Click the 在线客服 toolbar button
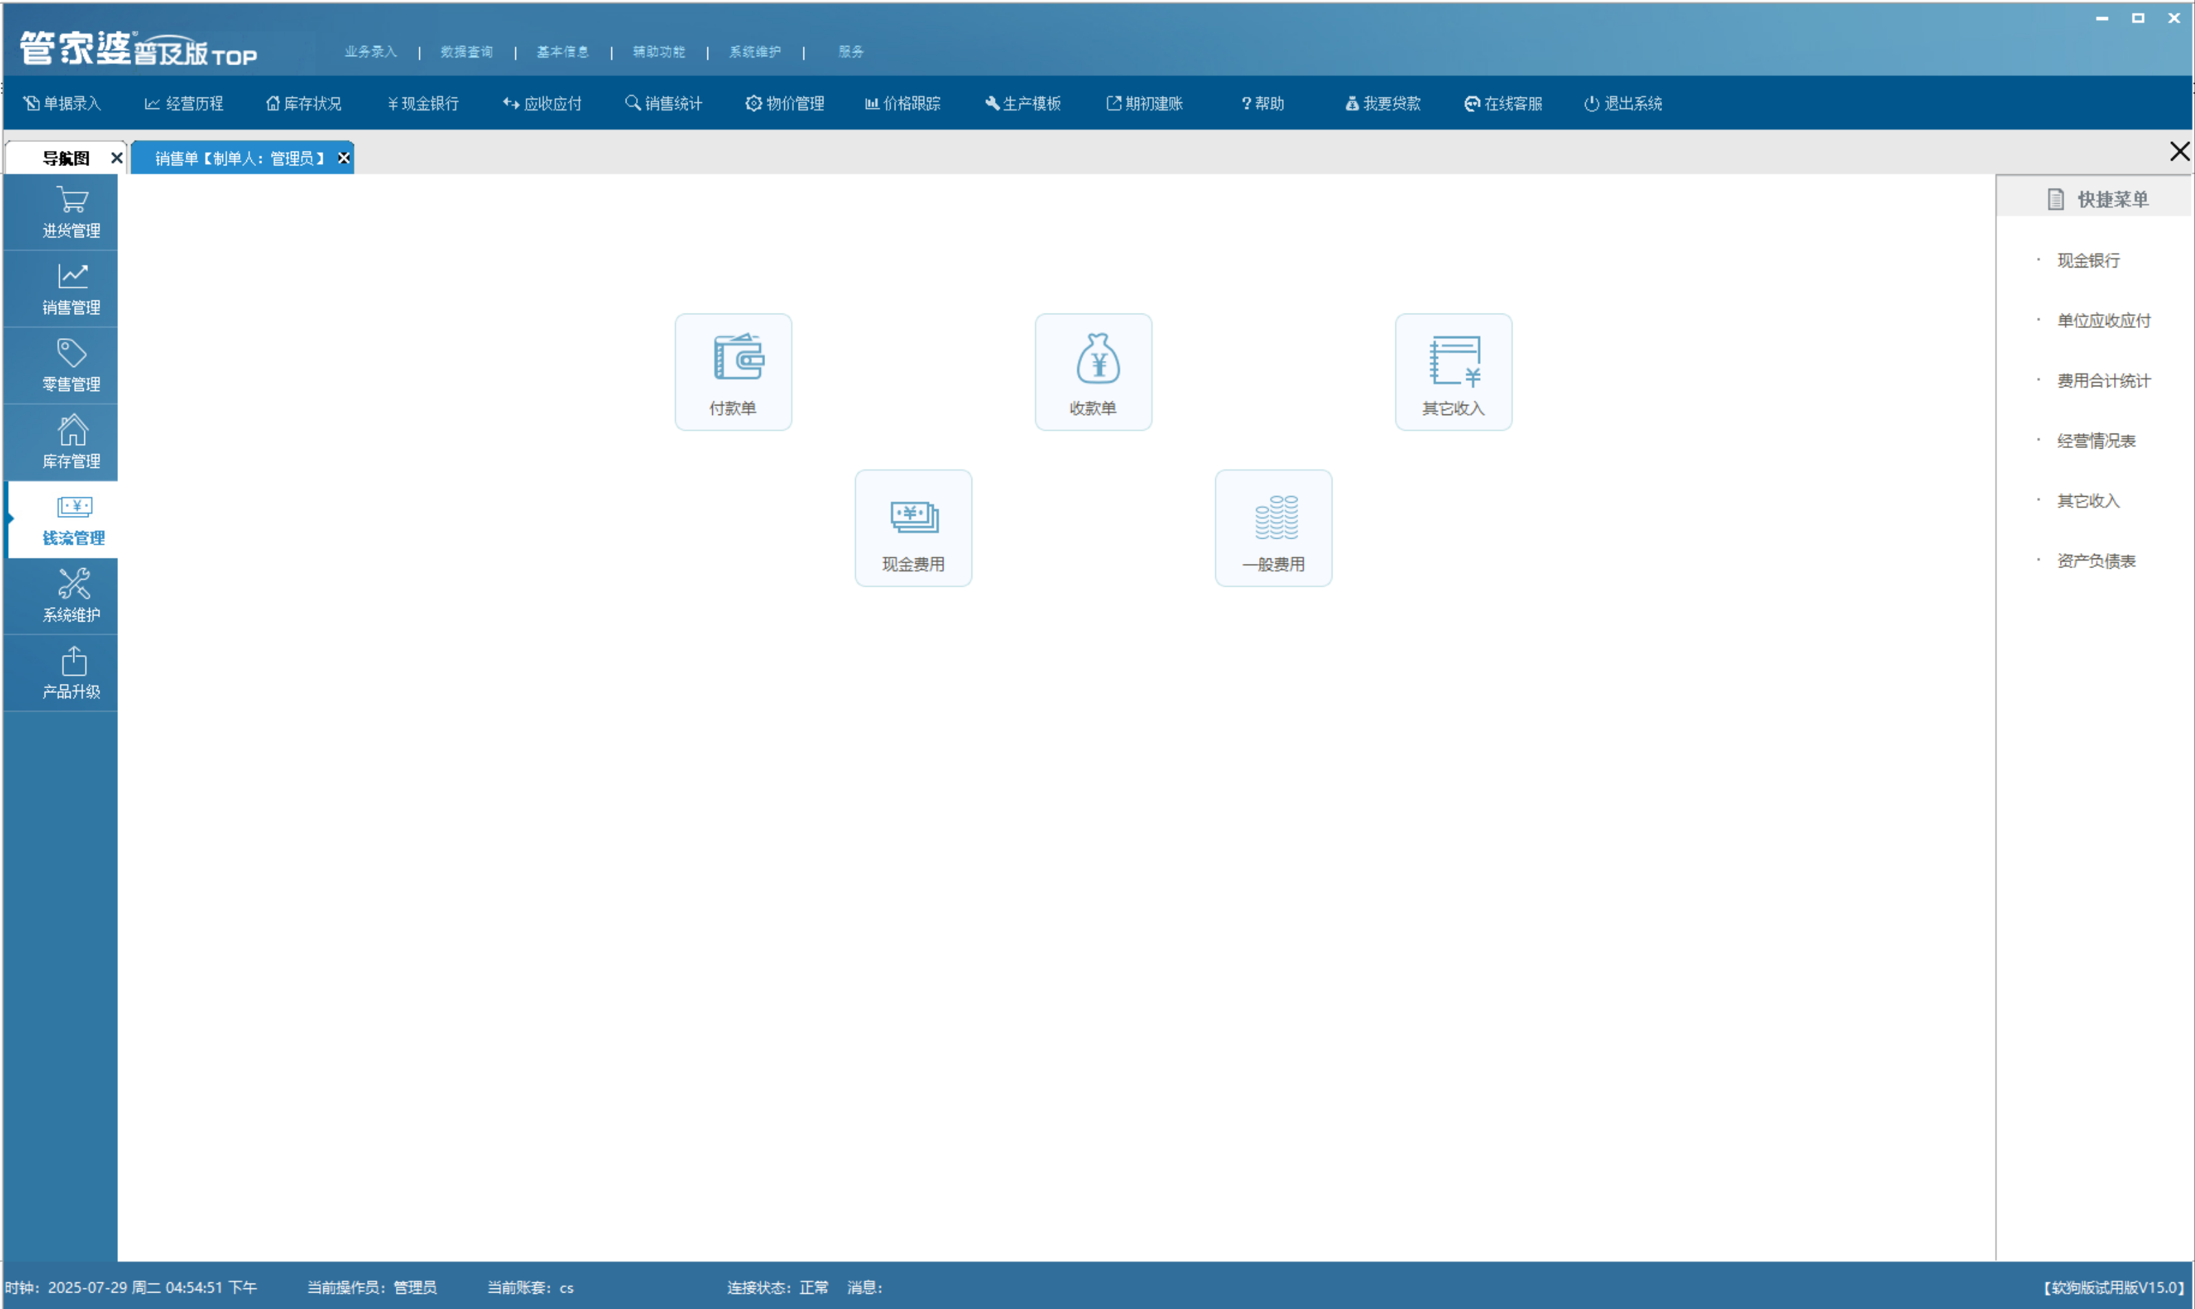Viewport: 2195px width, 1309px height. click(1503, 103)
